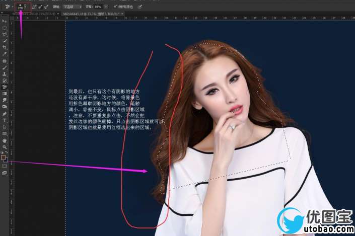Enable 保护前景色 checkbox
Viewport: 355px width, 236px height.
(x=115, y=7)
